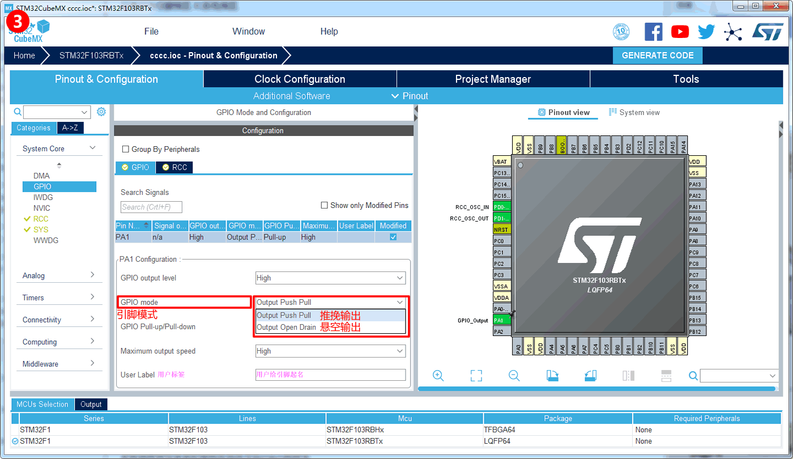793x459 pixels.
Task: Check Show only Modified Pins
Action: click(x=325, y=205)
